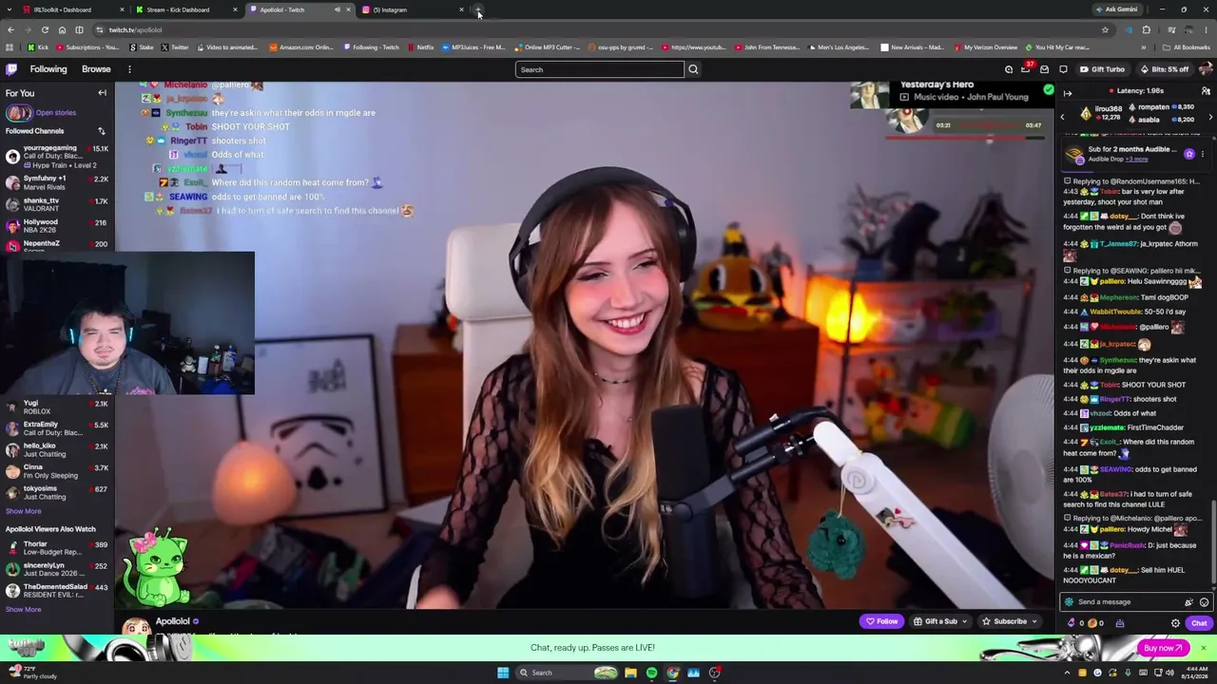Reload the Twitch page
Image resolution: width=1217 pixels, height=684 pixels.
pyautogui.click(x=45, y=29)
